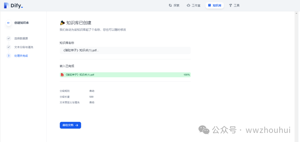Click the step 3 number badge
Image resolution: width=300 pixels, height=142 pixels.
point(9,56)
